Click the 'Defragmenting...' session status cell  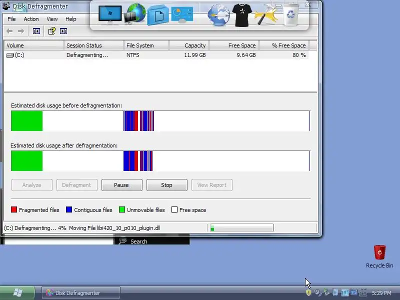[x=87, y=55]
